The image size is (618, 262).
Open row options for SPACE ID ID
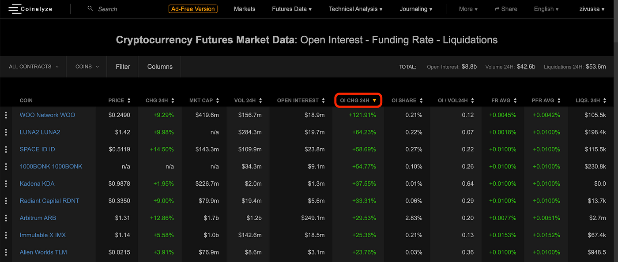(x=6, y=150)
